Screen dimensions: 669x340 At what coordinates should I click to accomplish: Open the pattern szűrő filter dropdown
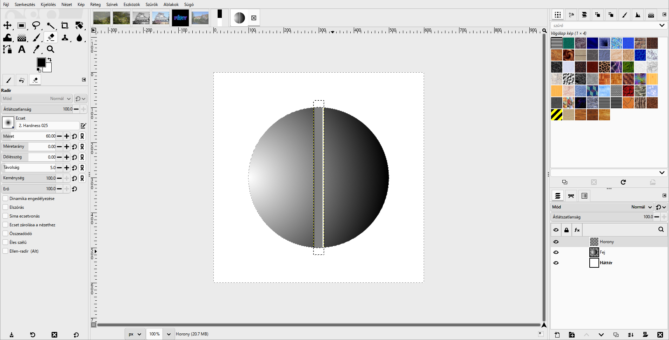click(662, 26)
